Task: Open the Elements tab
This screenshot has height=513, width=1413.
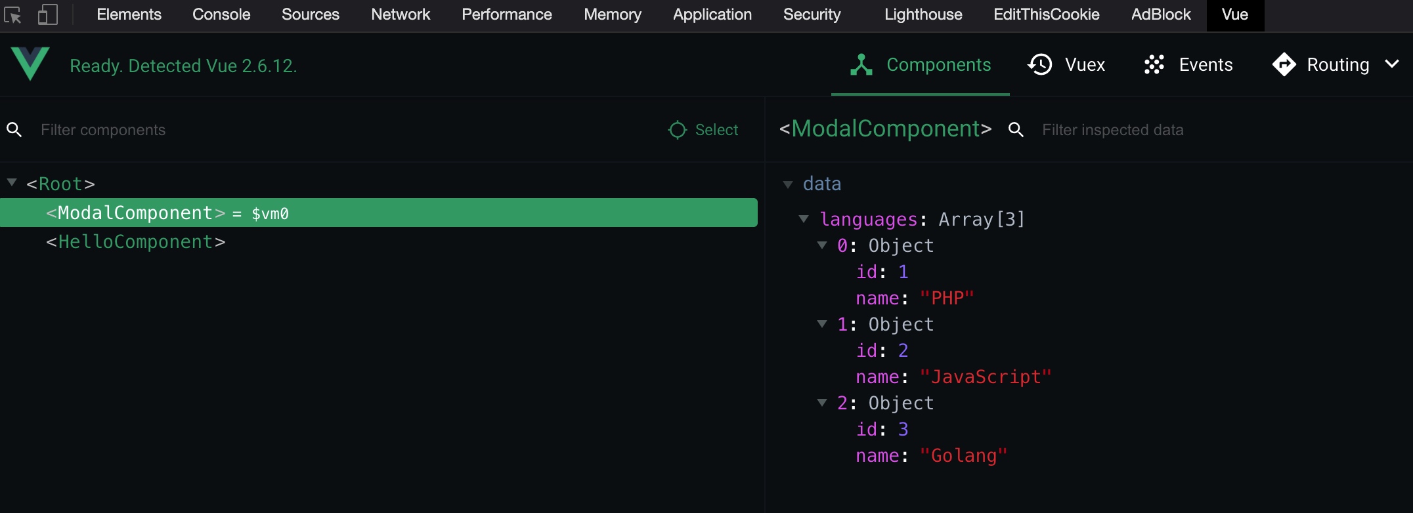Action: (x=129, y=14)
